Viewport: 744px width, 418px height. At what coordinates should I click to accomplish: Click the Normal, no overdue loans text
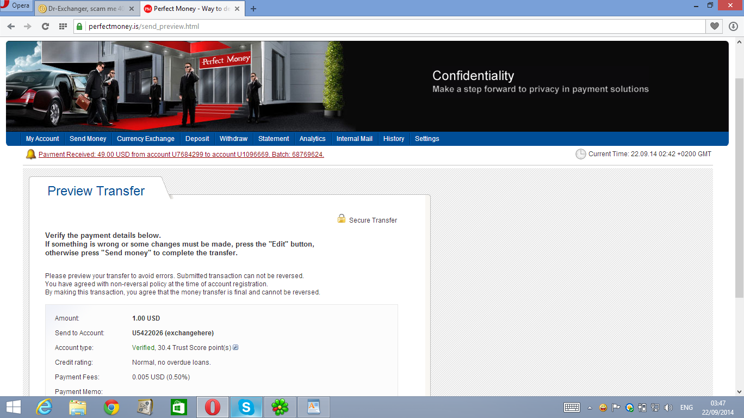click(171, 362)
